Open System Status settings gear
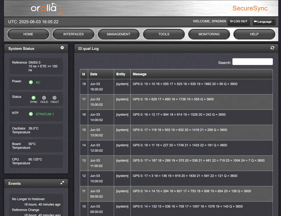 62,48
